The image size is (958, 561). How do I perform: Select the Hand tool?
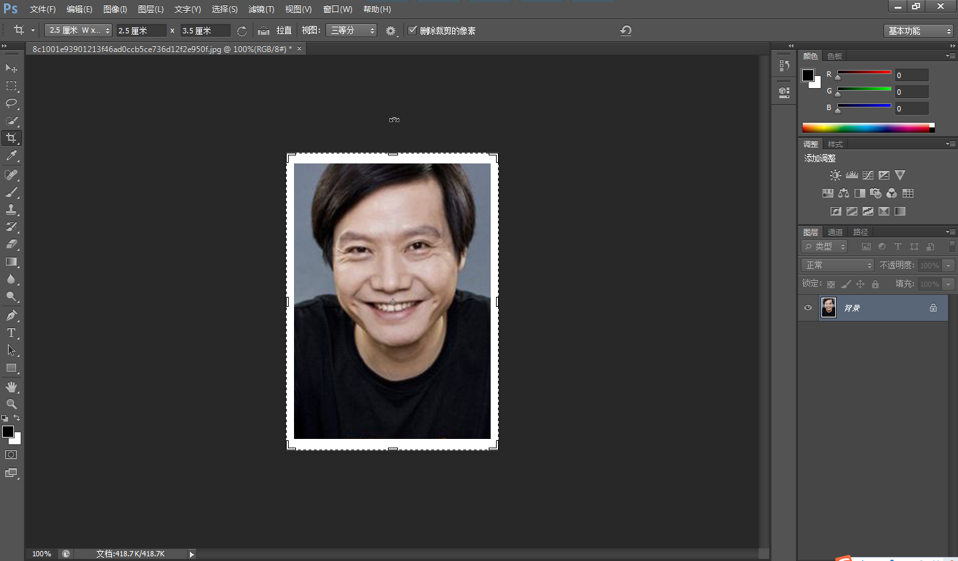click(11, 387)
